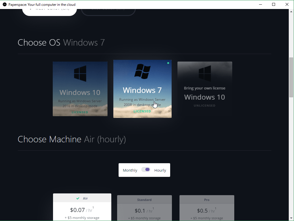Viewport: 294px width, 221px height.
Task: Click LICENSED label on Windows 10 card
Action: click(x=80, y=112)
